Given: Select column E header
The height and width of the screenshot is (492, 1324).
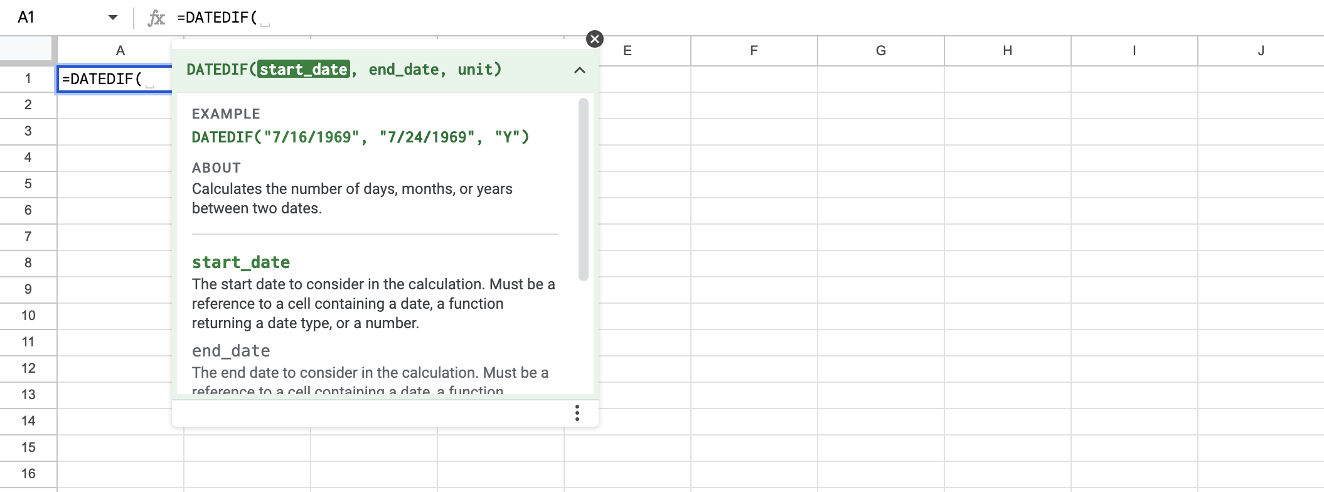Looking at the screenshot, I should (627, 51).
